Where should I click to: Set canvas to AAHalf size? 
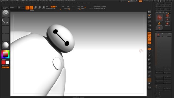[149, 30]
